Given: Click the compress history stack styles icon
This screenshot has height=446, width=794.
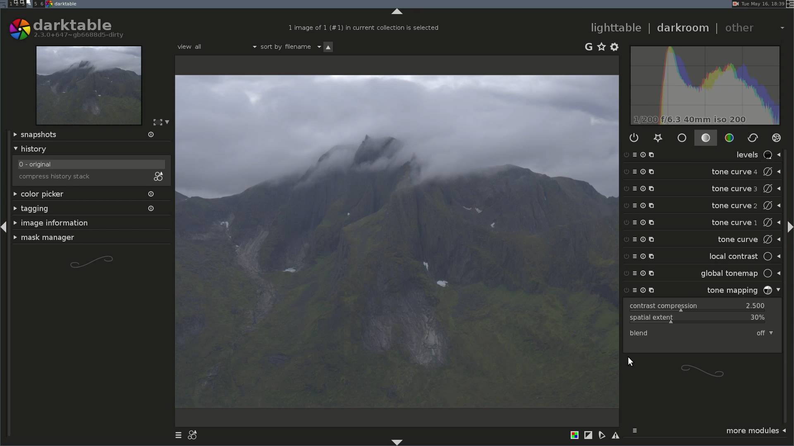Looking at the screenshot, I should [x=158, y=177].
